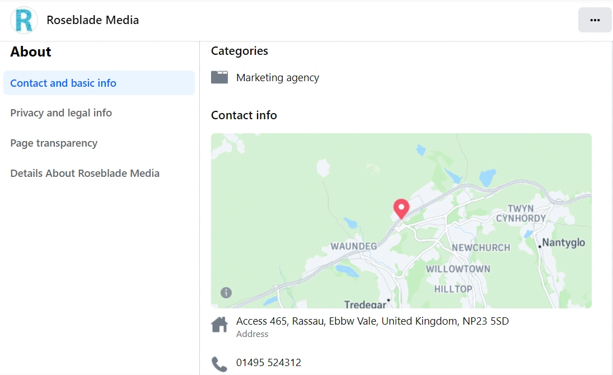
Task: Click Nantyglo label on the map
Action: [564, 242]
